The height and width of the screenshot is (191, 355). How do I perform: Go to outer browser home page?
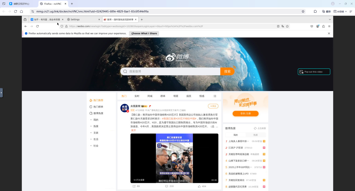(x=21, y=11)
